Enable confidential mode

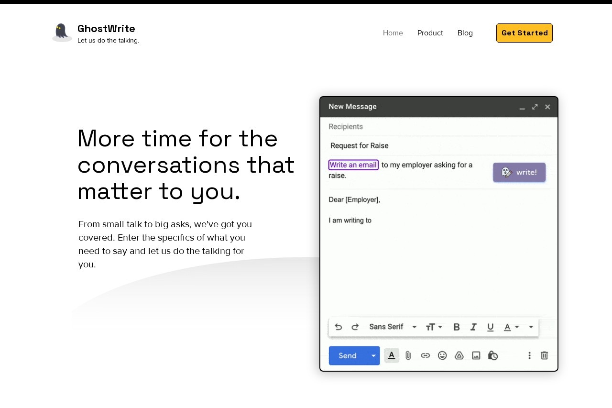pyautogui.click(x=493, y=355)
